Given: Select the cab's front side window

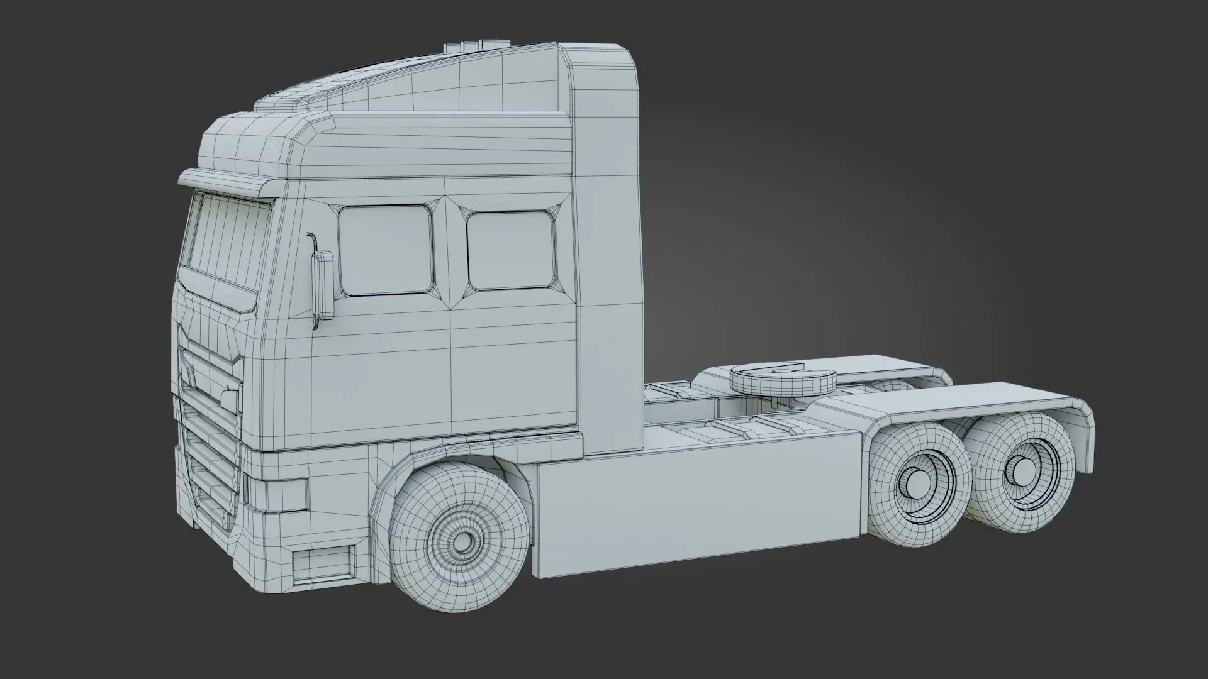Looking at the screenshot, I should click(x=387, y=250).
